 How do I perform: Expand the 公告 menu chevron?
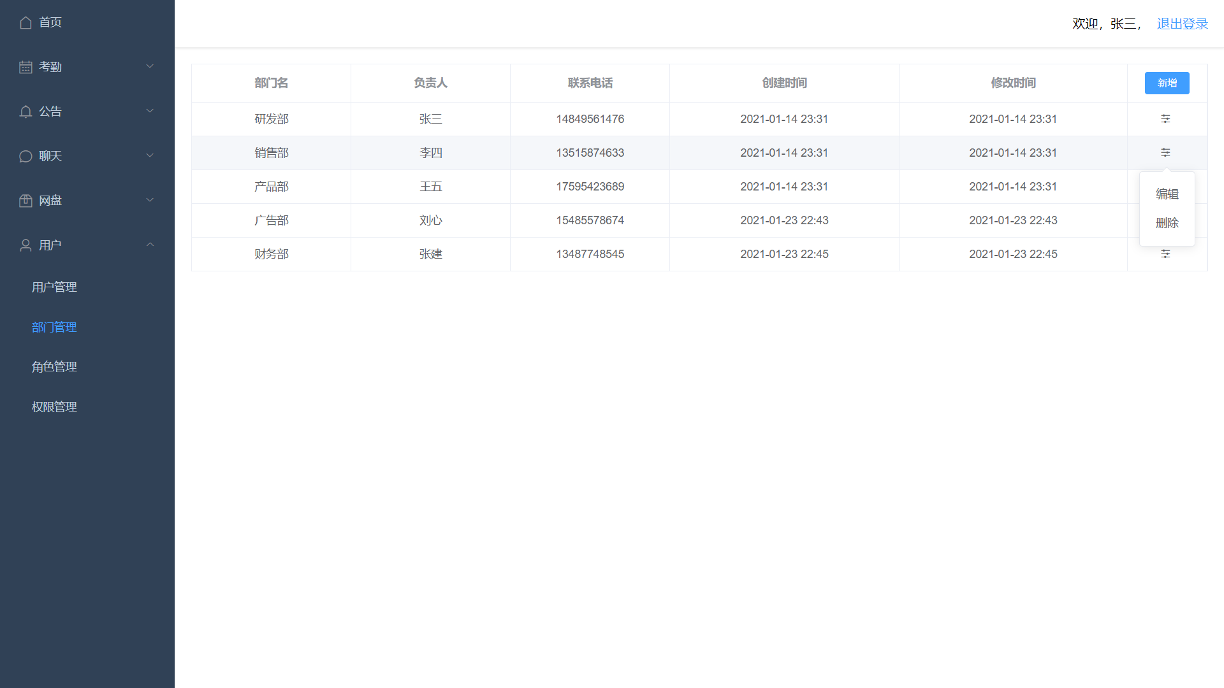click(150, 111)
